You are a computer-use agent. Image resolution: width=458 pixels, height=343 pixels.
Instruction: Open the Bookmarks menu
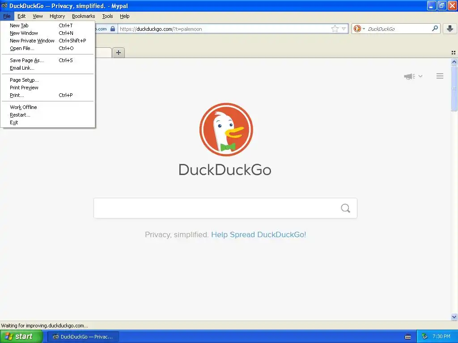click(x=84, y=17)
